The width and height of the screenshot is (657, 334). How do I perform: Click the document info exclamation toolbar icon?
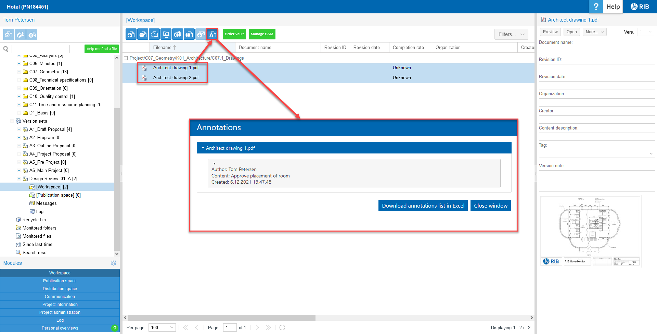coord(189,34)
